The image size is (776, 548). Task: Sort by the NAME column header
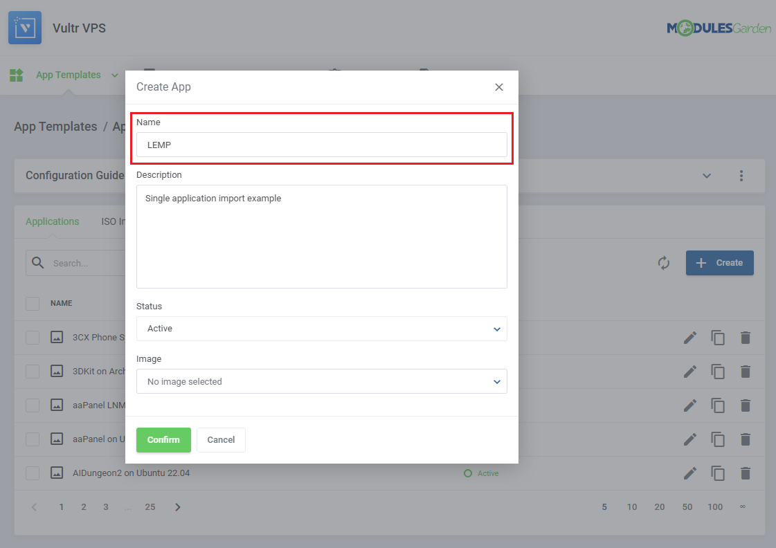click(62, 303)
